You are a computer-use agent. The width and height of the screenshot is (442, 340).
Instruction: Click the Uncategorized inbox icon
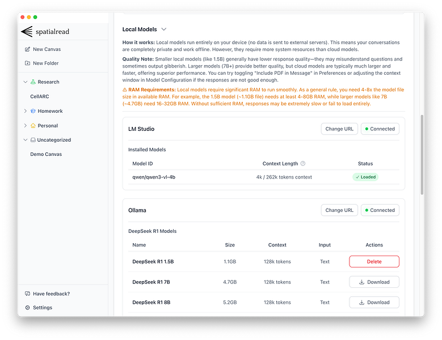[33, 140]
